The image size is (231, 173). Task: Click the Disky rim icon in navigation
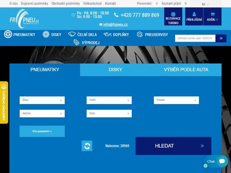pos(46,34)
